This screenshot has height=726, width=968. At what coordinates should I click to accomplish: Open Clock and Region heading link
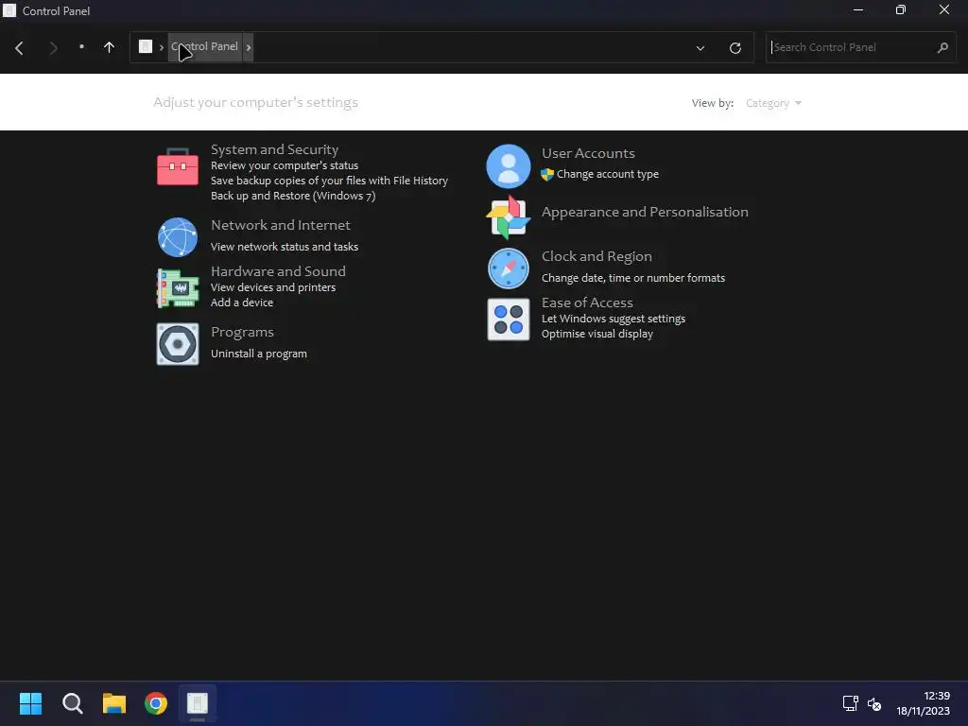[x=596, y=256]
